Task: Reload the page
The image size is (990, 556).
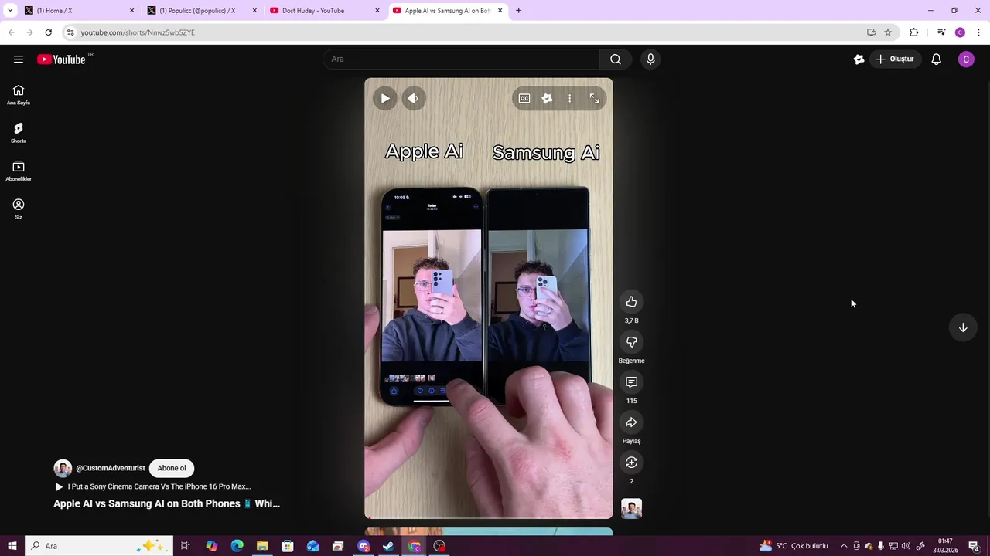Action: (48, 32)
